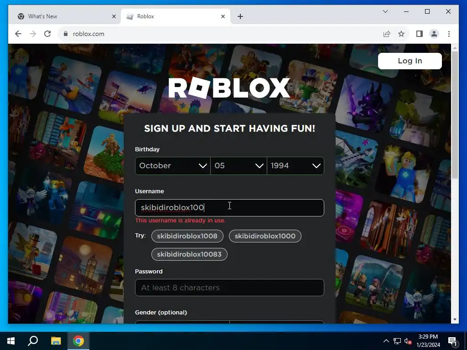Screen dimensions: 467x350
Task: Close the What's New tab
Action: [x=114, y=16]
